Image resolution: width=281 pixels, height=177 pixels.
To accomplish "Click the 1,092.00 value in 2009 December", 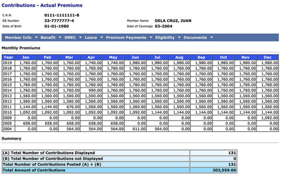I will pyautogui.click(x=269, y=118).
